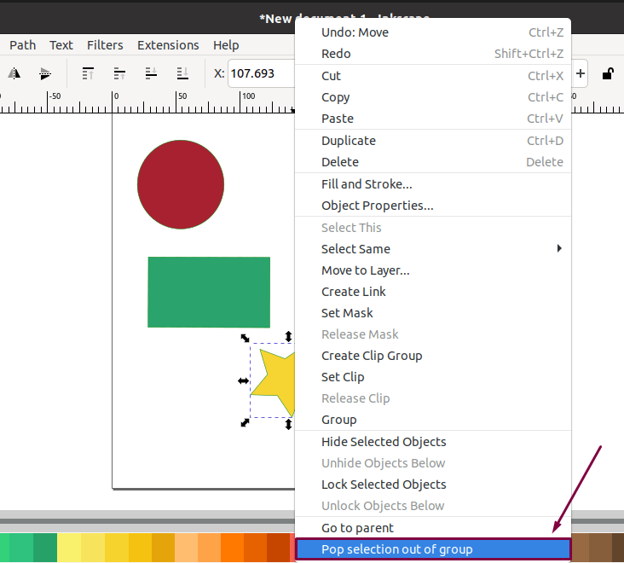Viewport: 624px width, 563px height.
Task: Choose Group in context menu
Action: [433, 420]
